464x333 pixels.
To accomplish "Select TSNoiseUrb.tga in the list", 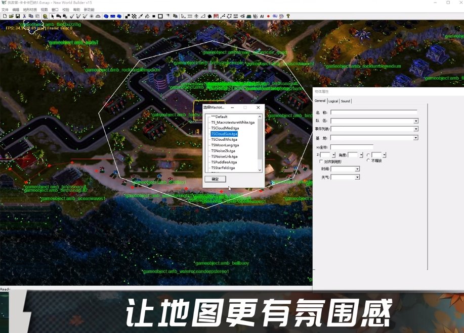I will [224, 156].
